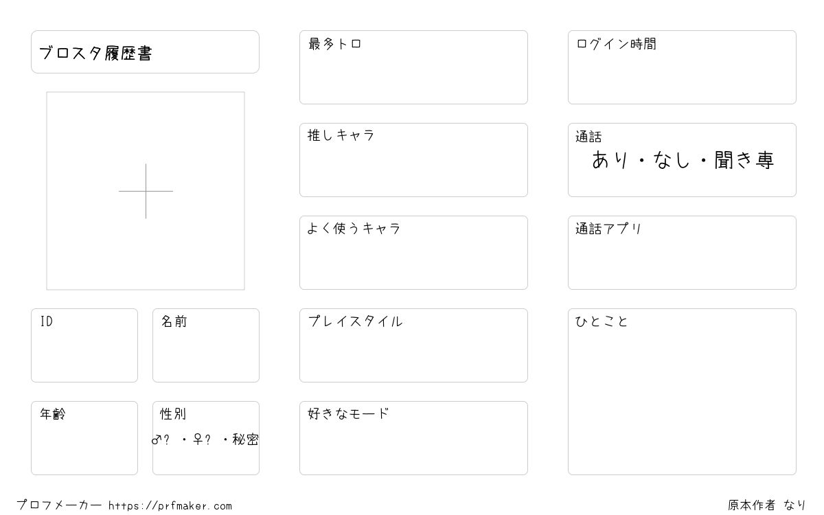The width and height of the screenshot is (824, 515).
Task: Click the よく使うキャラ field
Action: coord(413,253)
